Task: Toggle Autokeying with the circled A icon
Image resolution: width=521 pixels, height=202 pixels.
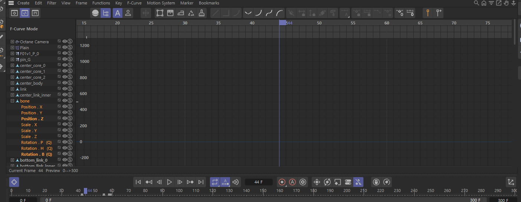Action: tap(292, 182)
